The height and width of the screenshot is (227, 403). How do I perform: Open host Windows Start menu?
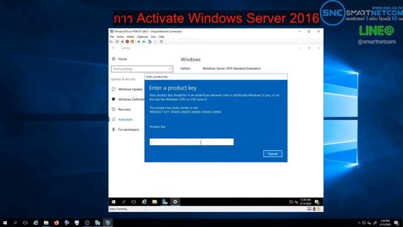(5, 223)
